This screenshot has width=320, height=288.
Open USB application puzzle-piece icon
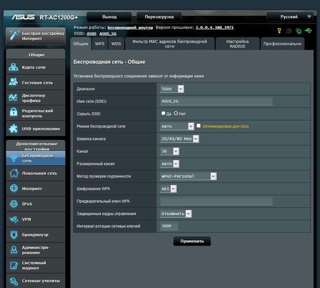click(x=13, y=128)
